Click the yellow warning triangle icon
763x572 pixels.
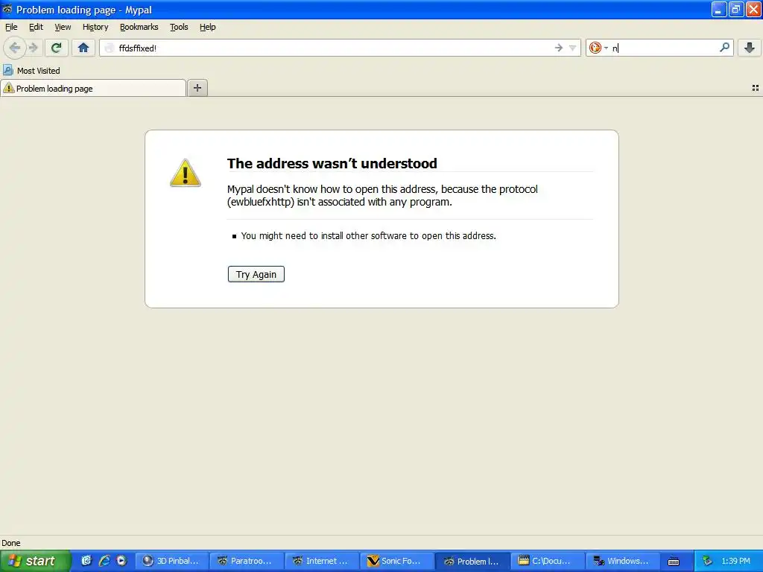(x=186, y=173)
